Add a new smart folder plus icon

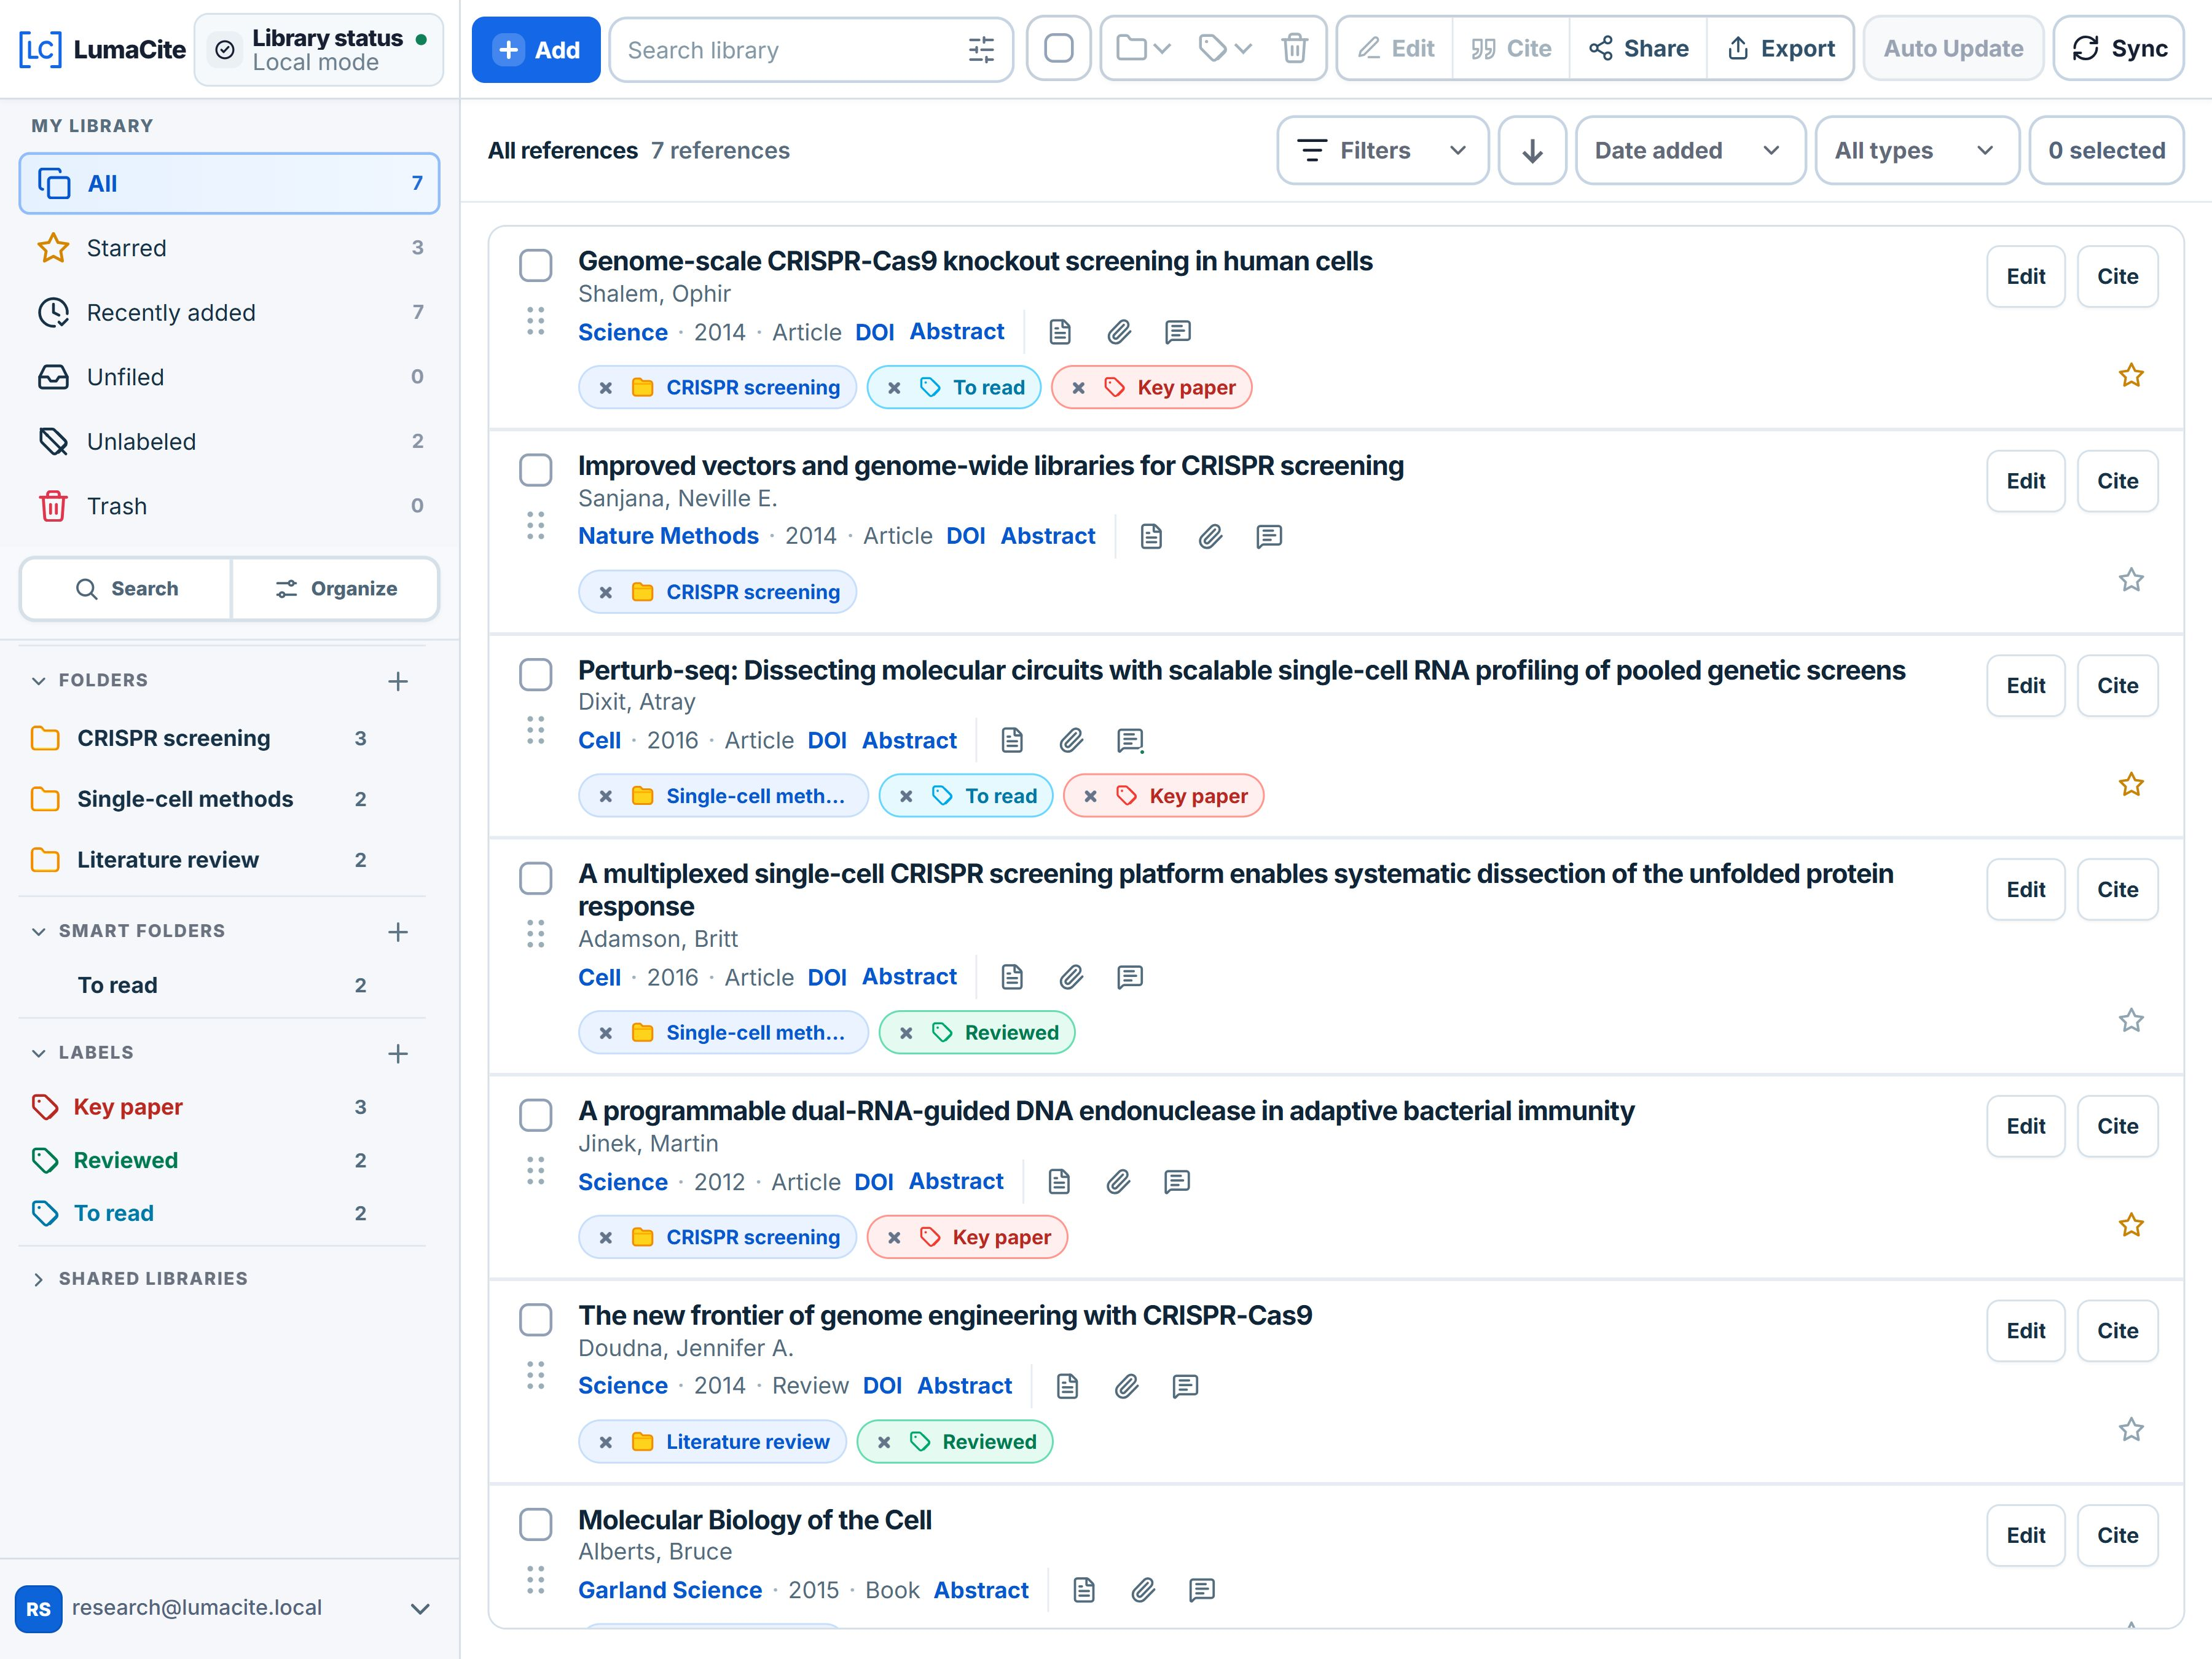click(x=398, y=932)
